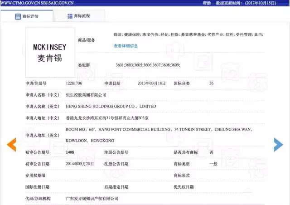Click the 类似群 codes starting with 3601
The width and height of the screenshot is (290, 205).
(148, 65)
